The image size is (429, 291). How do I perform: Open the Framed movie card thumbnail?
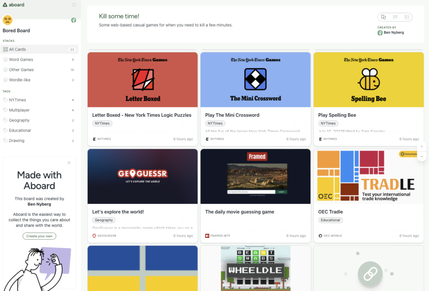(256, 176)
